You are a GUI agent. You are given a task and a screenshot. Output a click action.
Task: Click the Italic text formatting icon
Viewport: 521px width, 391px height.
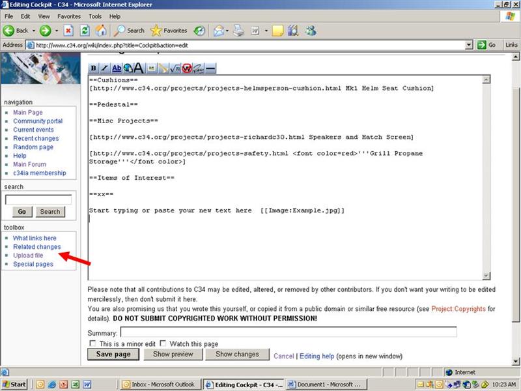point(105,68)
